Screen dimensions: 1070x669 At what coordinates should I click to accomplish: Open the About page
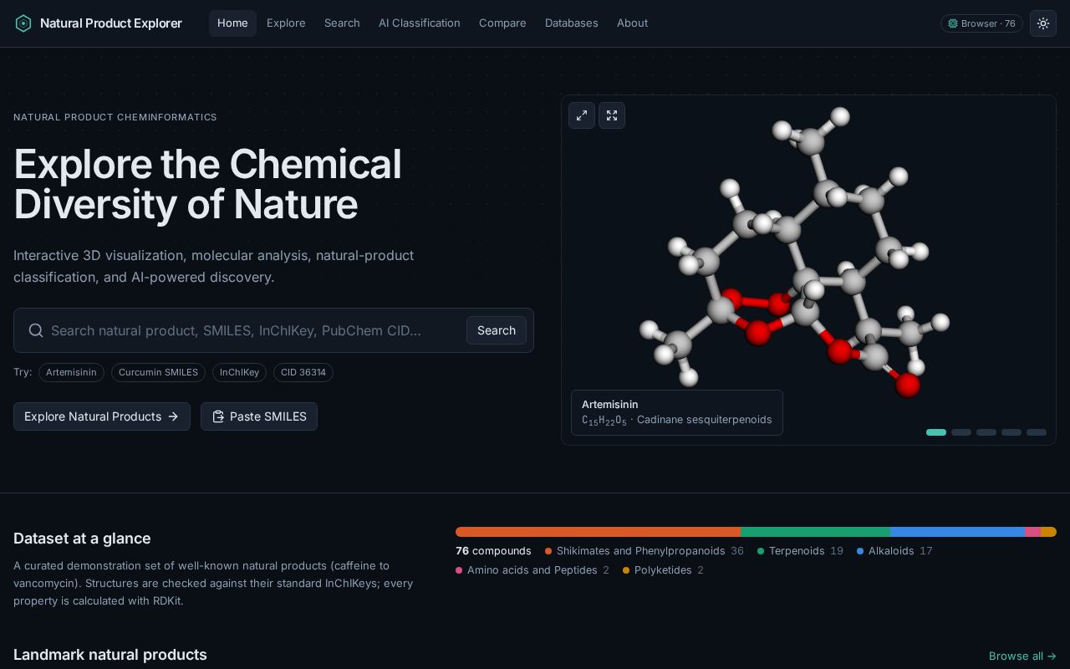[x=632, y=23]
